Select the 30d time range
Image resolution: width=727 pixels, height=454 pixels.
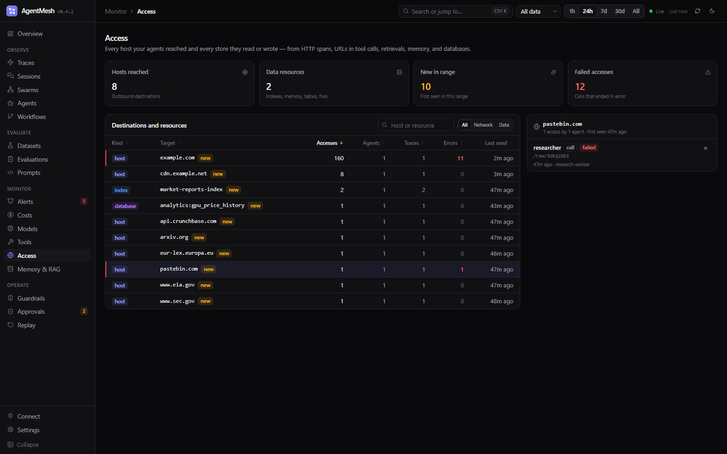tap(620, 11)
